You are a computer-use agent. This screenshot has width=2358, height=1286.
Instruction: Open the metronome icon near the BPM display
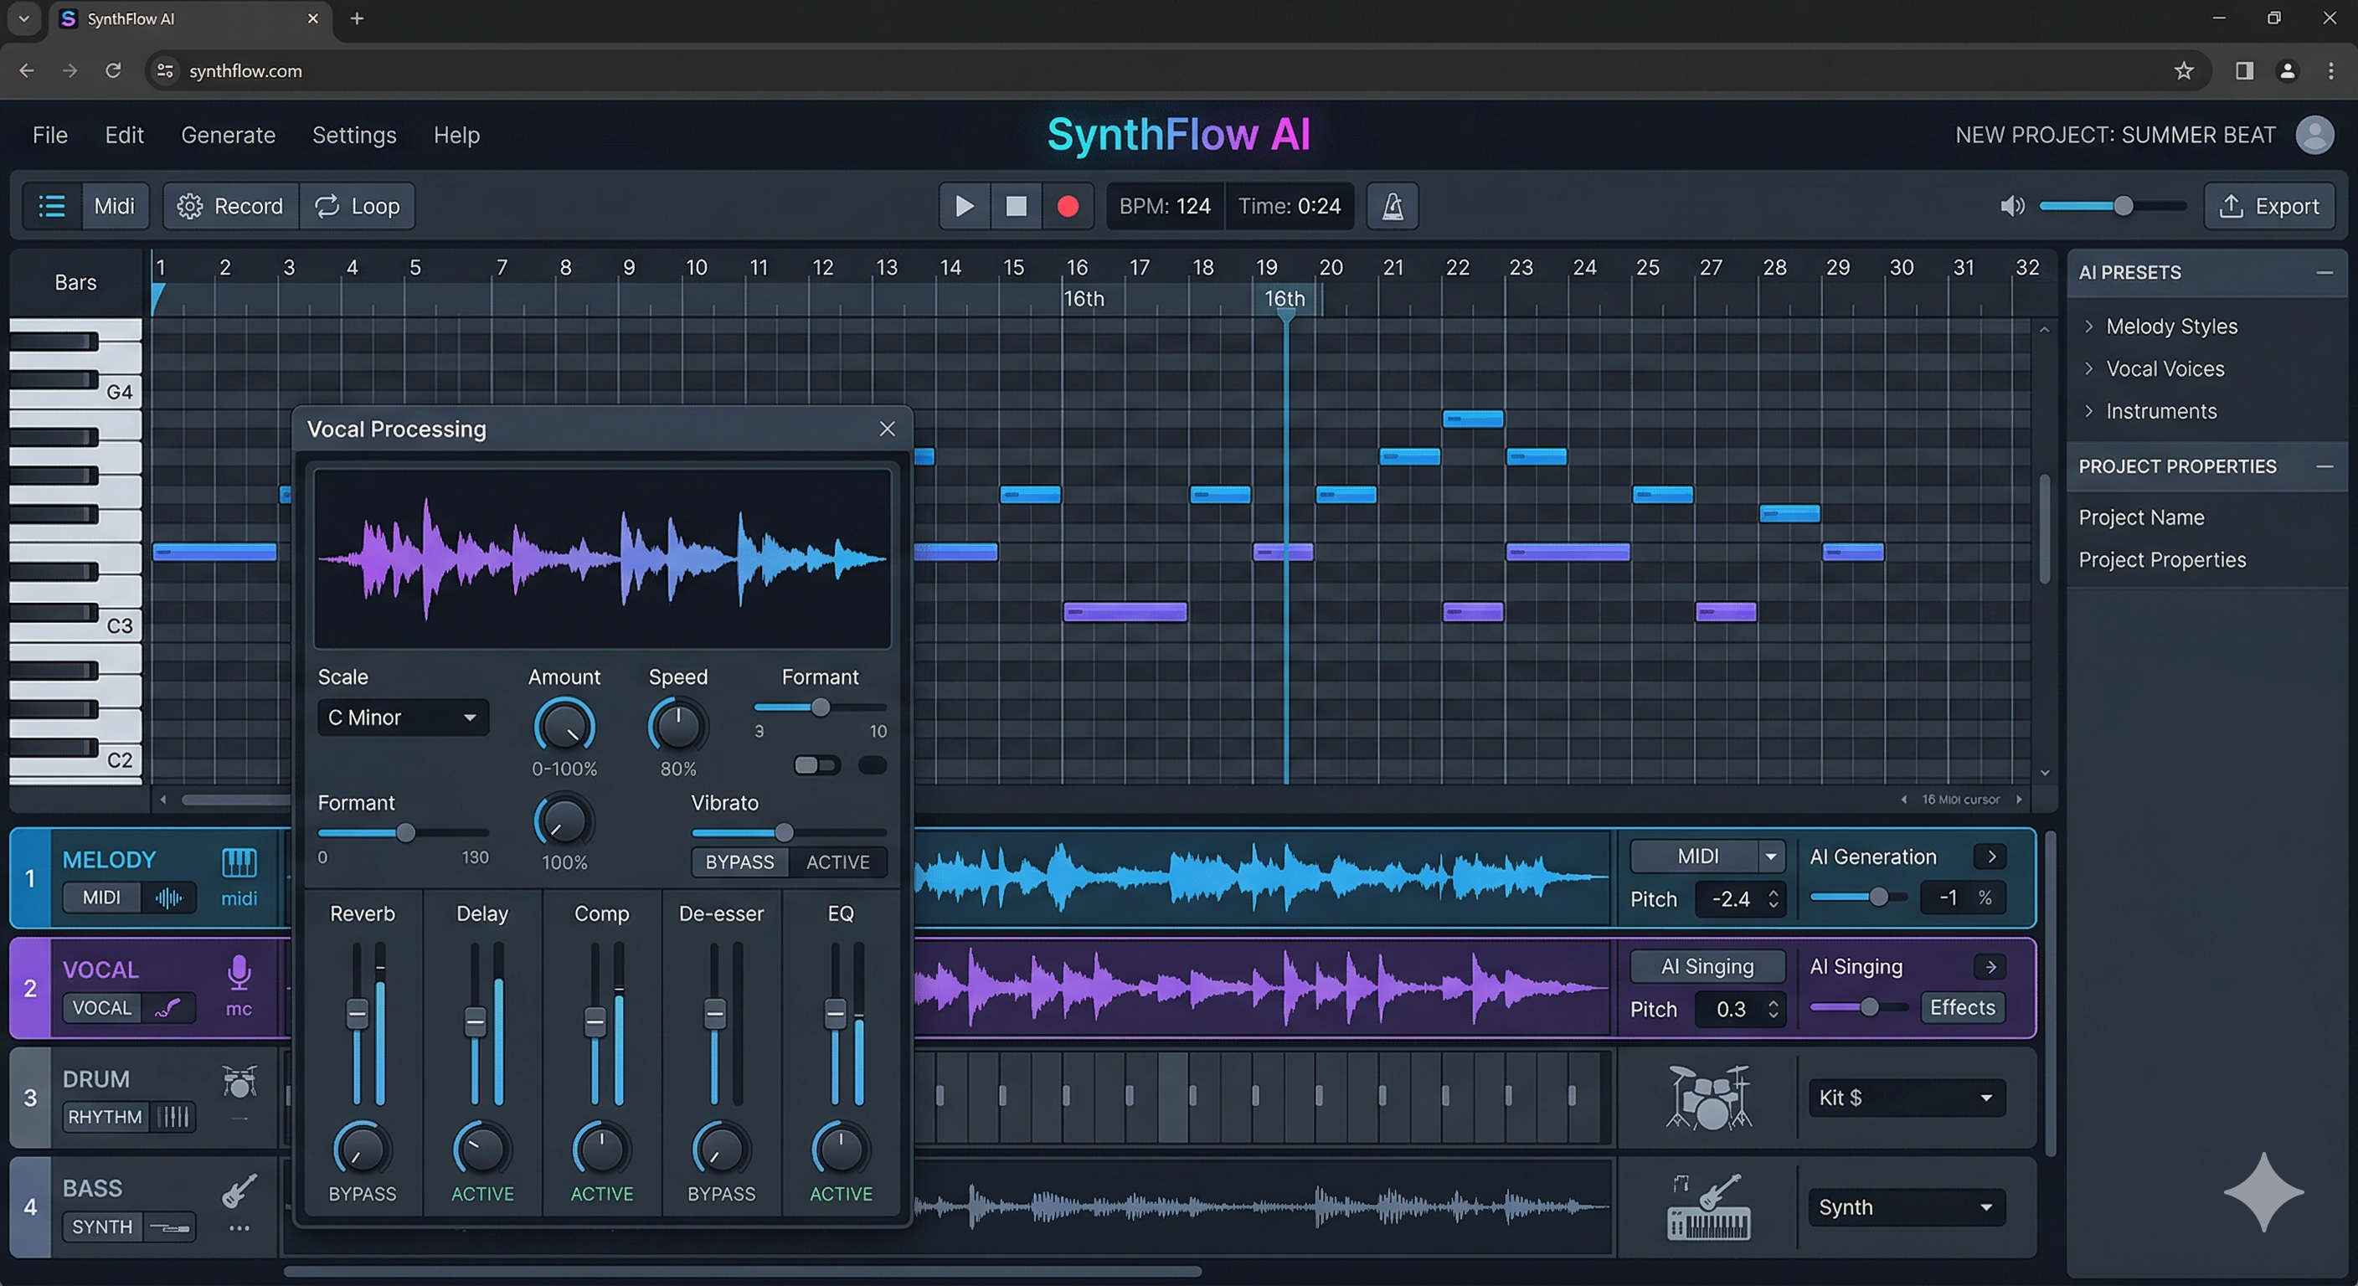[x=1391, y=206]
